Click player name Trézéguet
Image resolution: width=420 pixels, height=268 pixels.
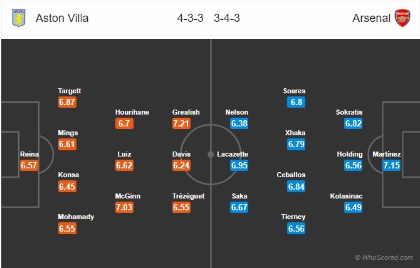[188, 196]
